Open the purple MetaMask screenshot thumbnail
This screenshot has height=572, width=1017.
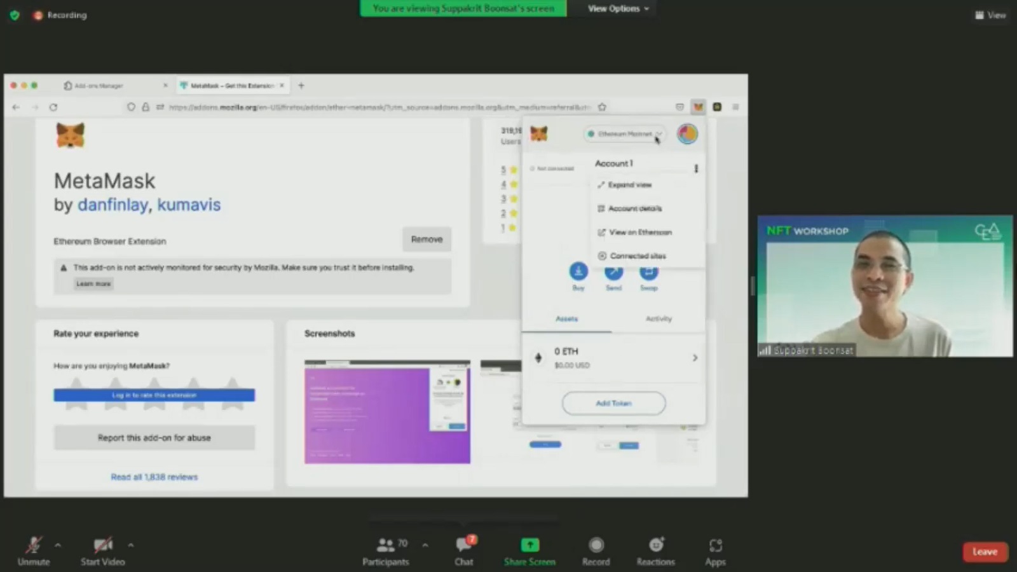point(387,412)
